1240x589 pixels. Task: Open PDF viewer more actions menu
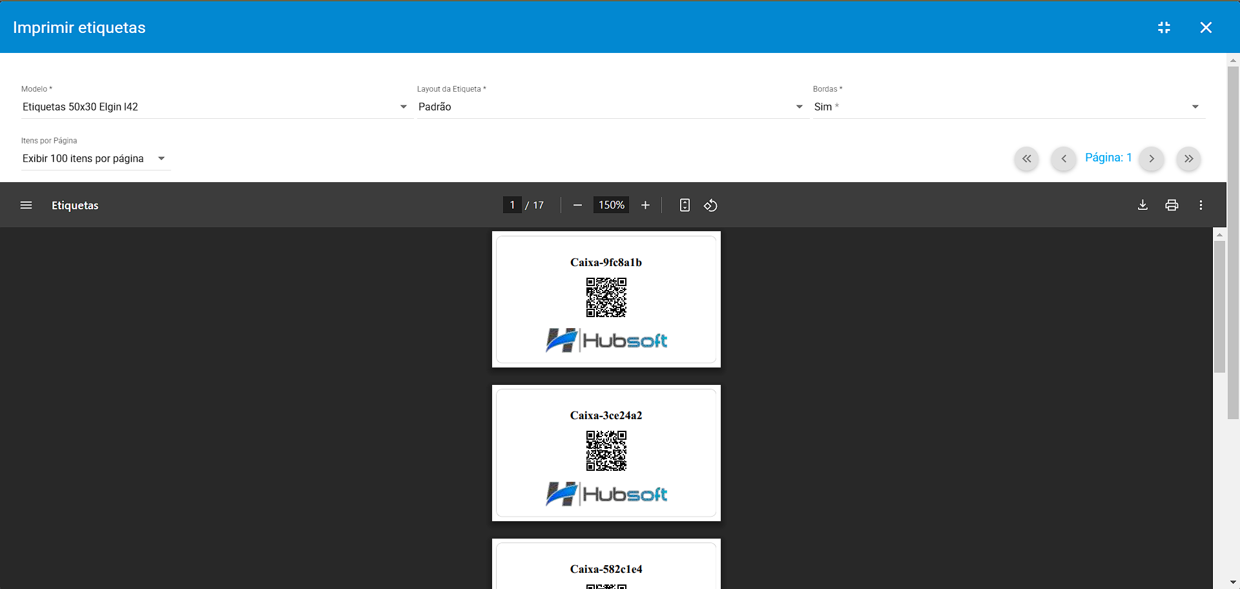pos(1201,205)
